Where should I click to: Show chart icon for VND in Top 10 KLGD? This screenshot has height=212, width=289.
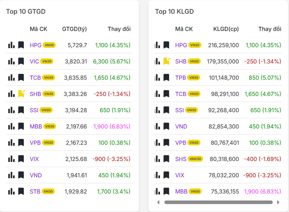pos(157,126)
